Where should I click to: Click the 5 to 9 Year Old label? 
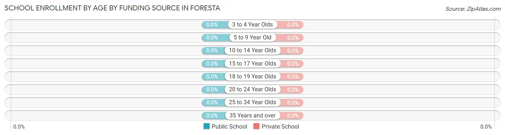pos(253,38)
